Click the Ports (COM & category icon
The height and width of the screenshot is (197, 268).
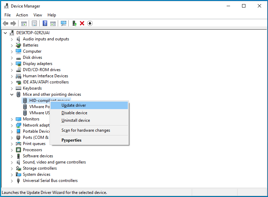pyautogui.click(x=18, y=137)
